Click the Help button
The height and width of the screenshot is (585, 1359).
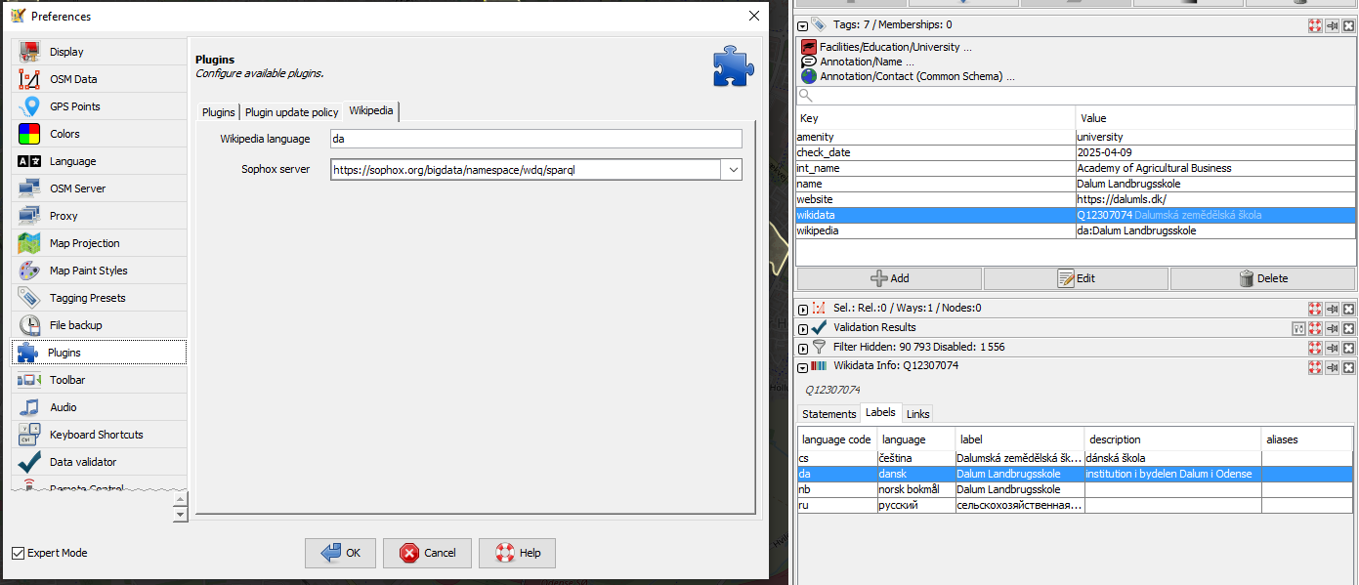(517, 553)
